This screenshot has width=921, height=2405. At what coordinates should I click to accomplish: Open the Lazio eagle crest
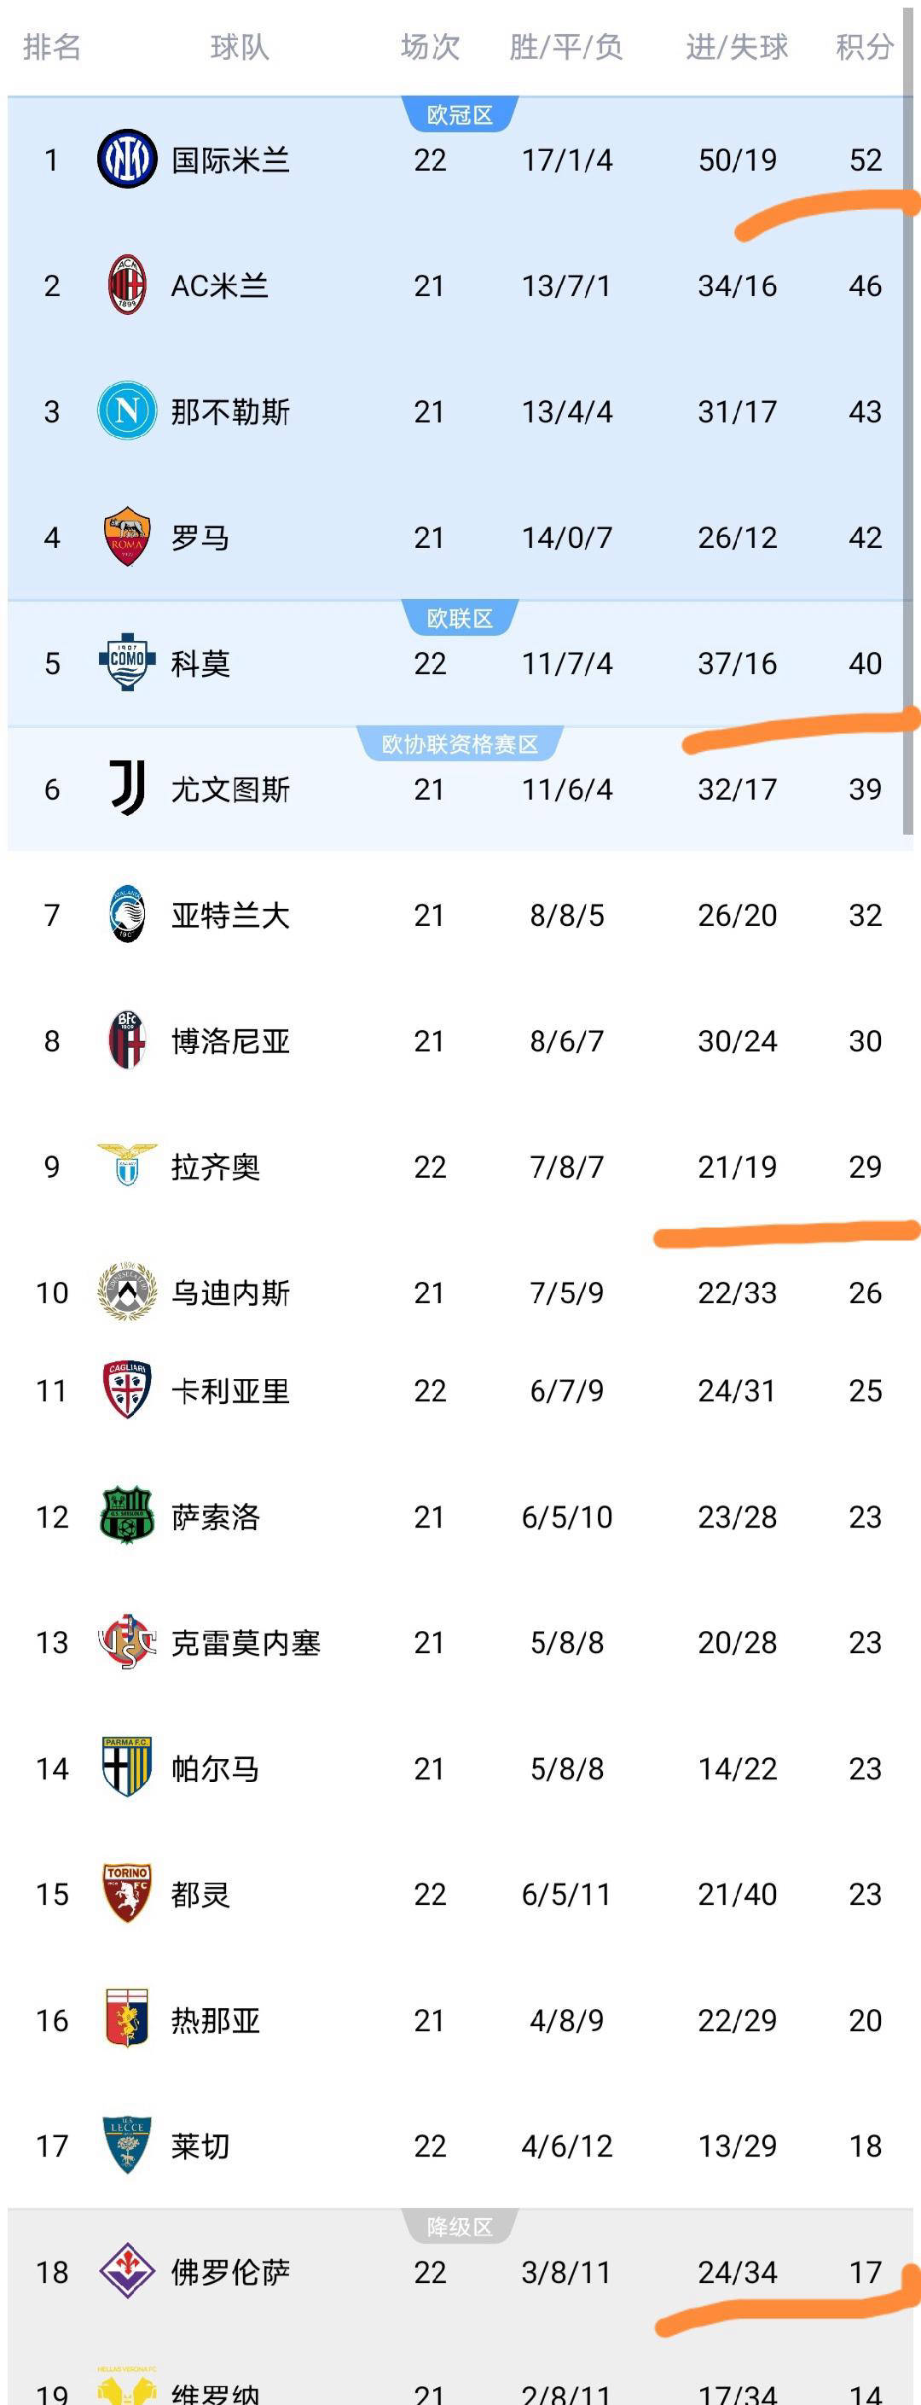click(x=127, y=1165)
